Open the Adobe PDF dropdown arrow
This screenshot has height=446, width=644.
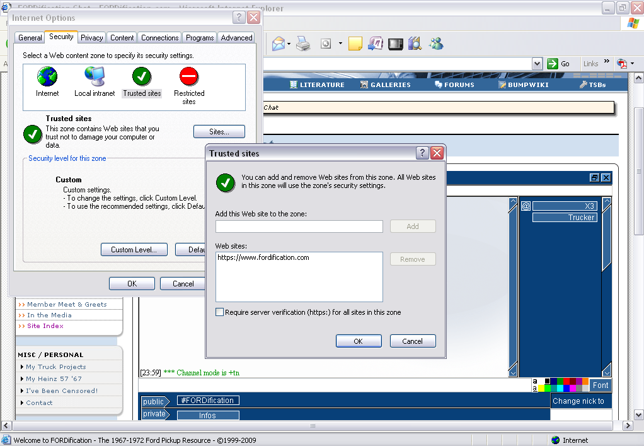click(632, 64)
